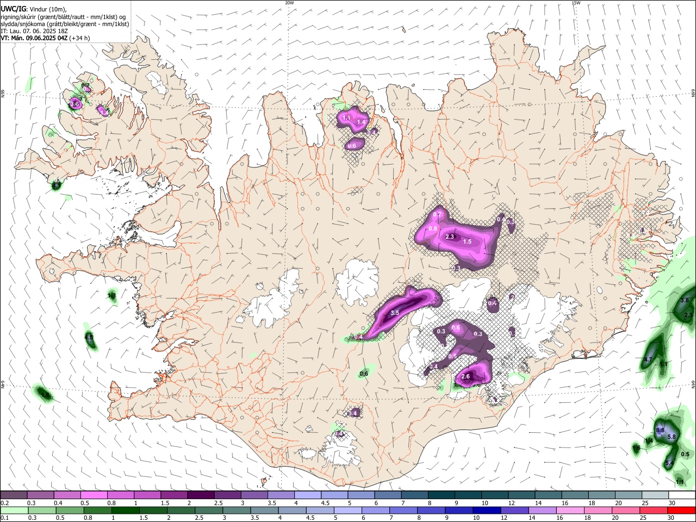Click the lilac rain swatch between 14 and 16

[542, 510]
